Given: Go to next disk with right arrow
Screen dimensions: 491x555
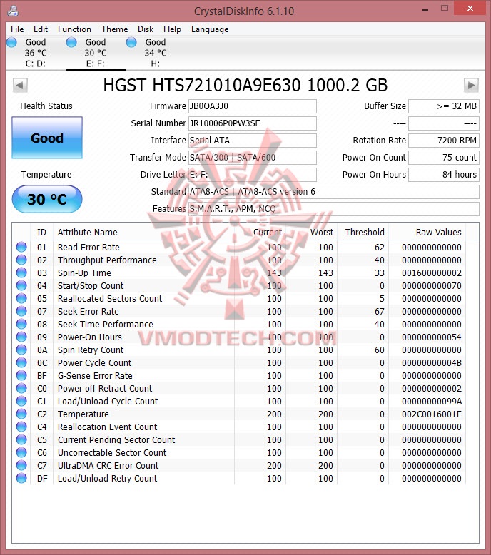Looking at the screenshot, I should pyautogui.click(x=471, y=85).
